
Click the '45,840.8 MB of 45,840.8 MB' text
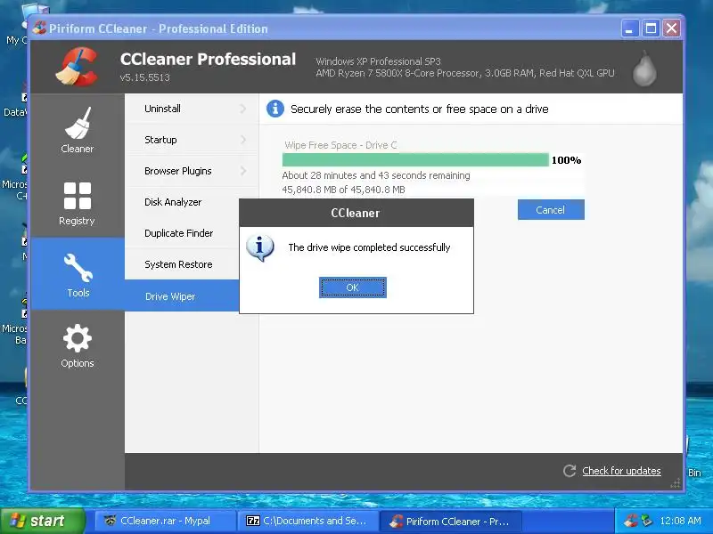[x=343, y=190]
